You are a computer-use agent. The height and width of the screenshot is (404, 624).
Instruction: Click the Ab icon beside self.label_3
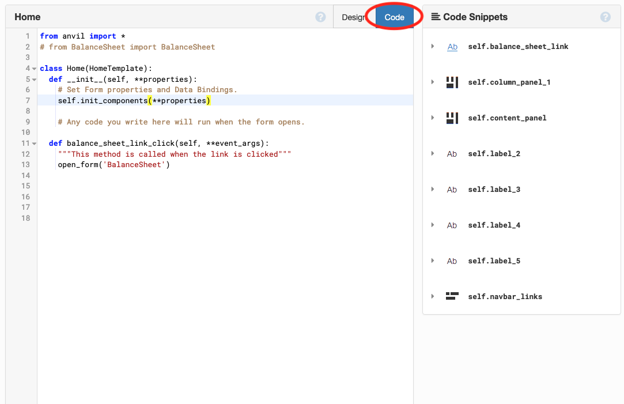coord(452,189)
